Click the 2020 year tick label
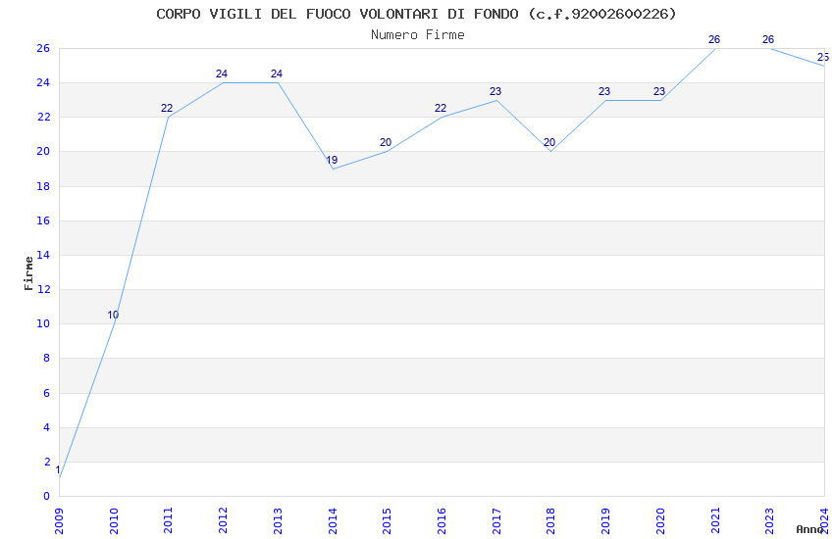834x539 pixels. point(660,520)
